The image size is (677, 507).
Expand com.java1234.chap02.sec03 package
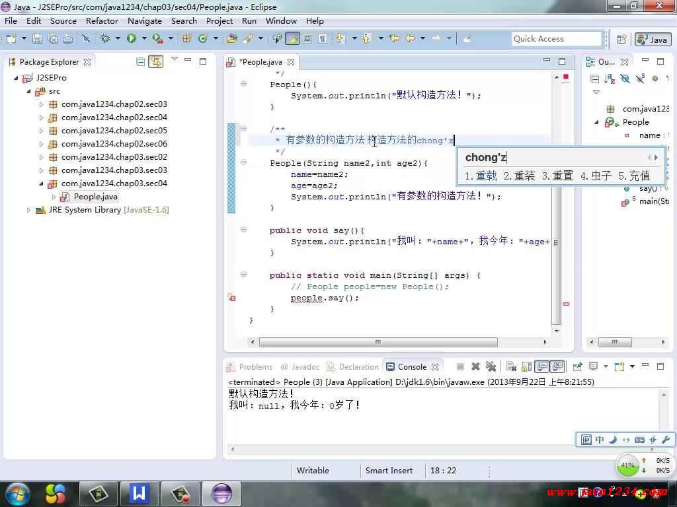click(42, 104)
